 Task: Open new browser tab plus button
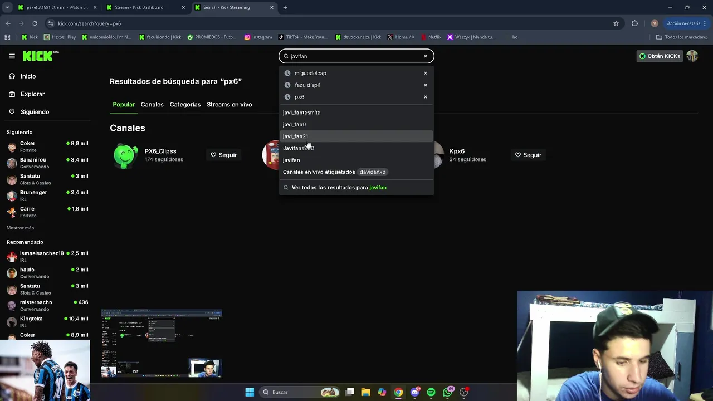pos(285,7)
